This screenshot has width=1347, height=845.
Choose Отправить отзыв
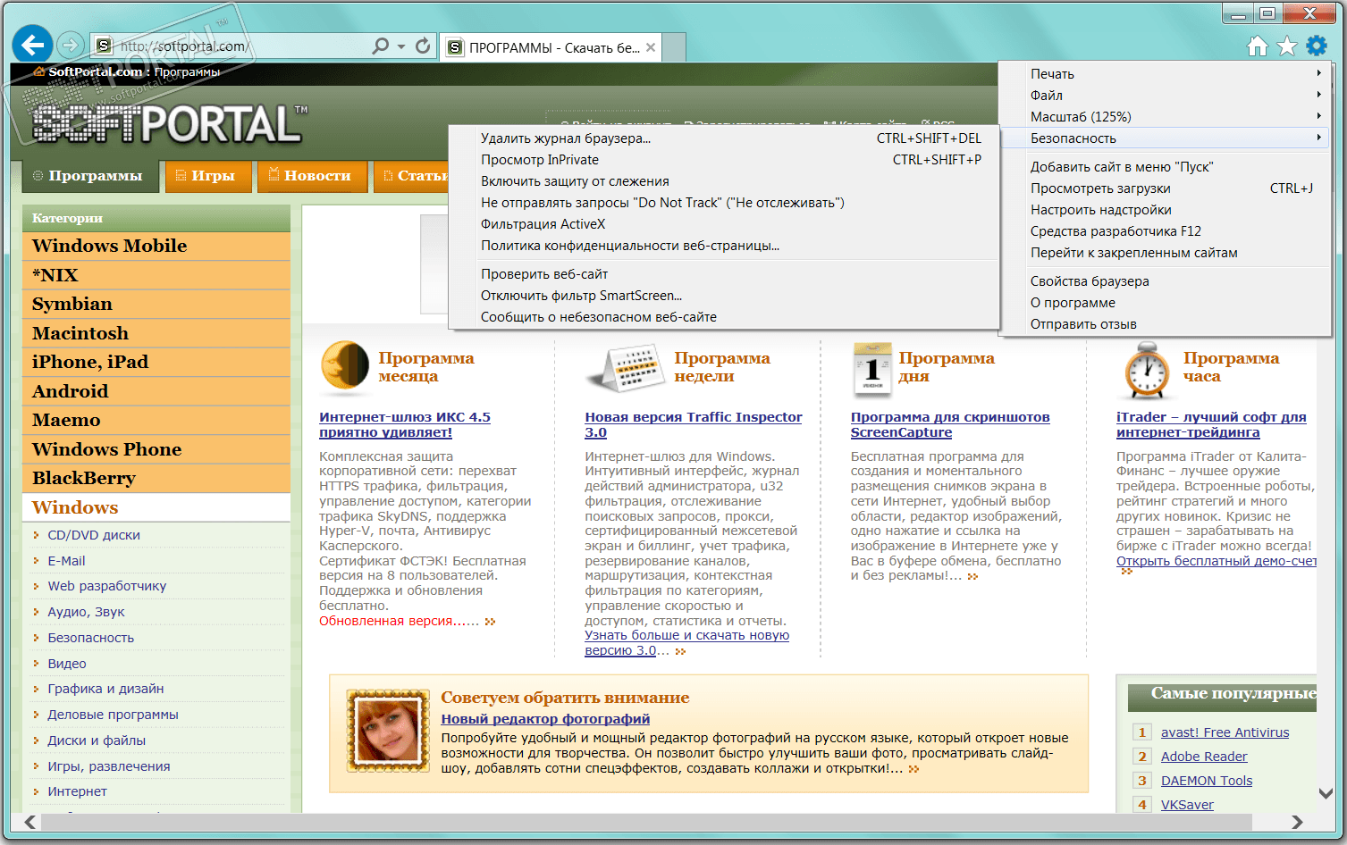click(1166, 323)
